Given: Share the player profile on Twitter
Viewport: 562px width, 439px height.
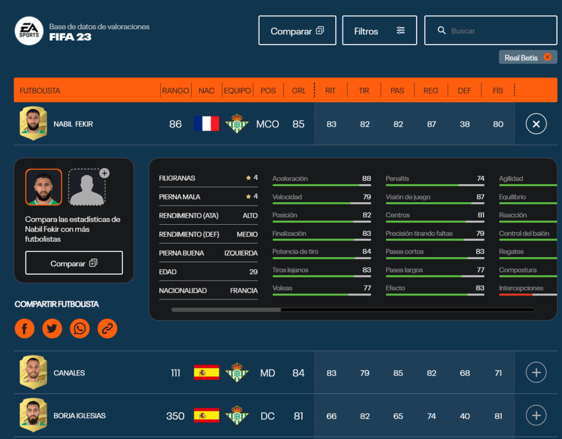Looking at the screenshot, I should click(52, 328).
